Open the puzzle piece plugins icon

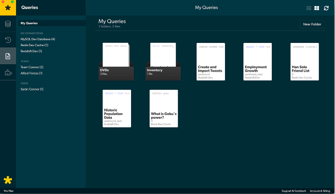click(8, 72)
